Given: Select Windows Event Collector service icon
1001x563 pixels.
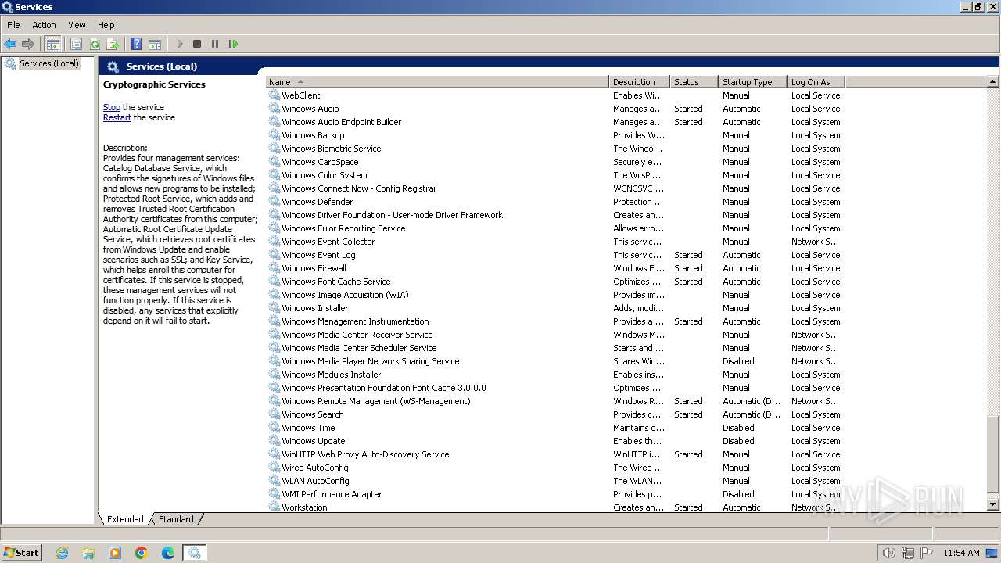Looking at the screenshot, I should point(274,242).
